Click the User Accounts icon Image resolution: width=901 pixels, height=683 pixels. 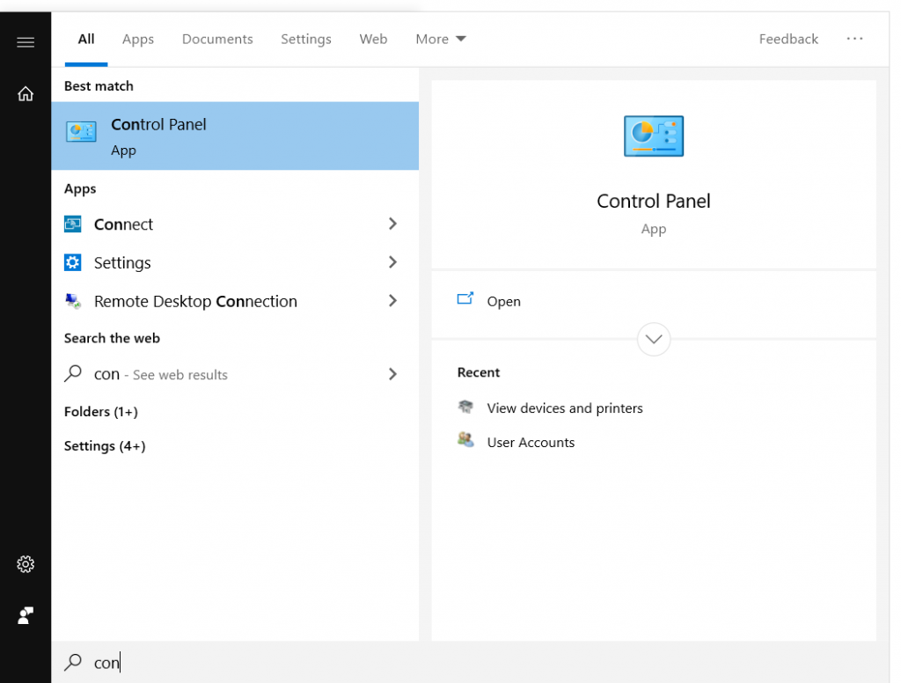(x=465, y=440)
